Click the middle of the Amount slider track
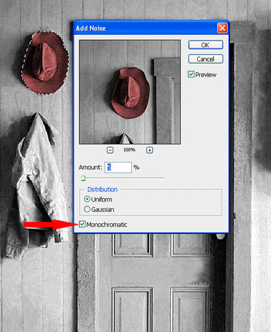This screenshot has height=332, width=271. [x=123, y=178]
